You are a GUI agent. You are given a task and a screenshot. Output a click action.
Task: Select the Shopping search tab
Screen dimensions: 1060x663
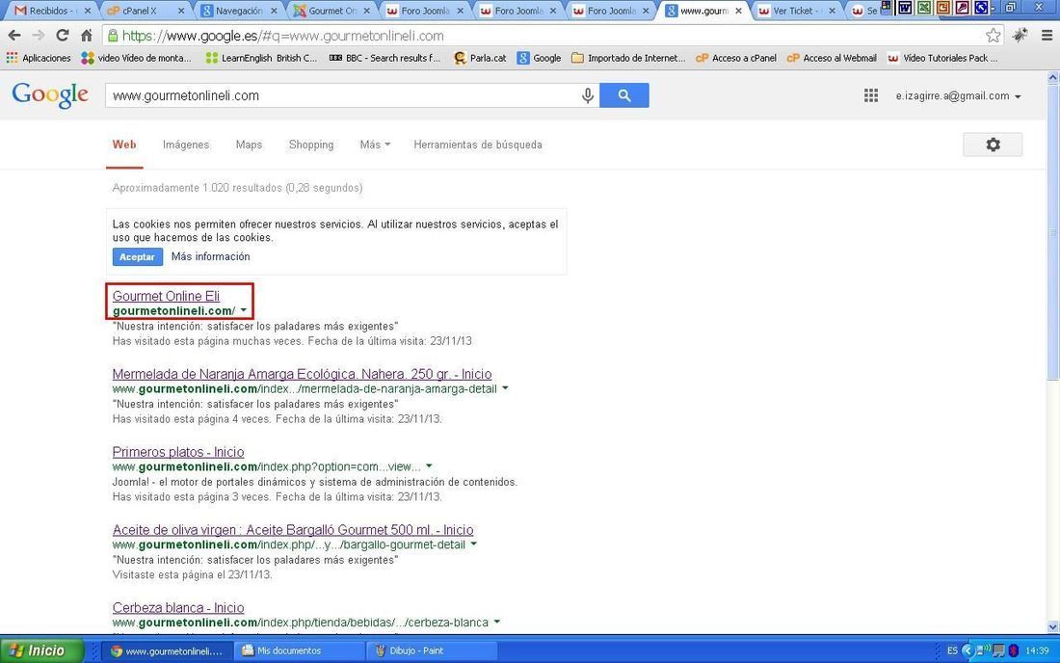click(x=311, y=145)
